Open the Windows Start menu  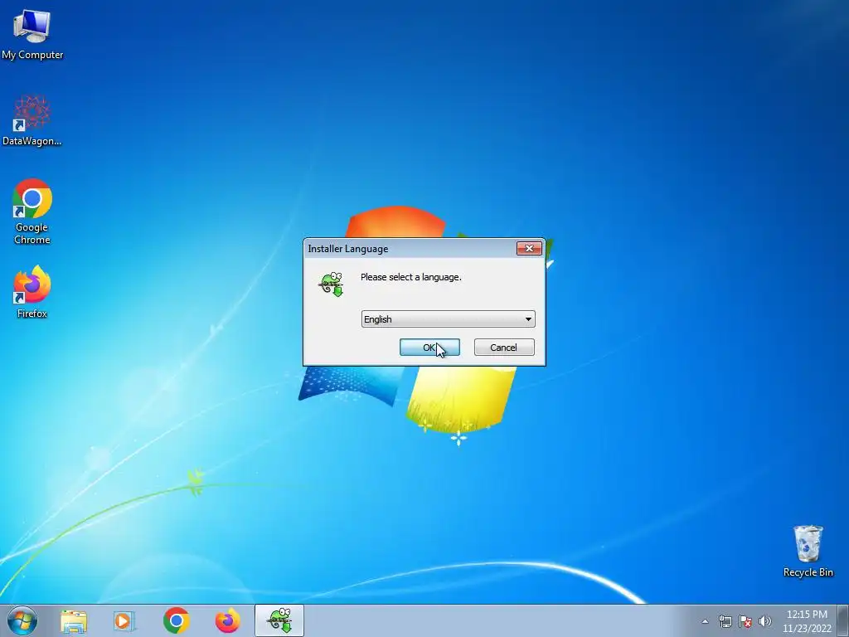pyautogui.click(x=22, y=620)
